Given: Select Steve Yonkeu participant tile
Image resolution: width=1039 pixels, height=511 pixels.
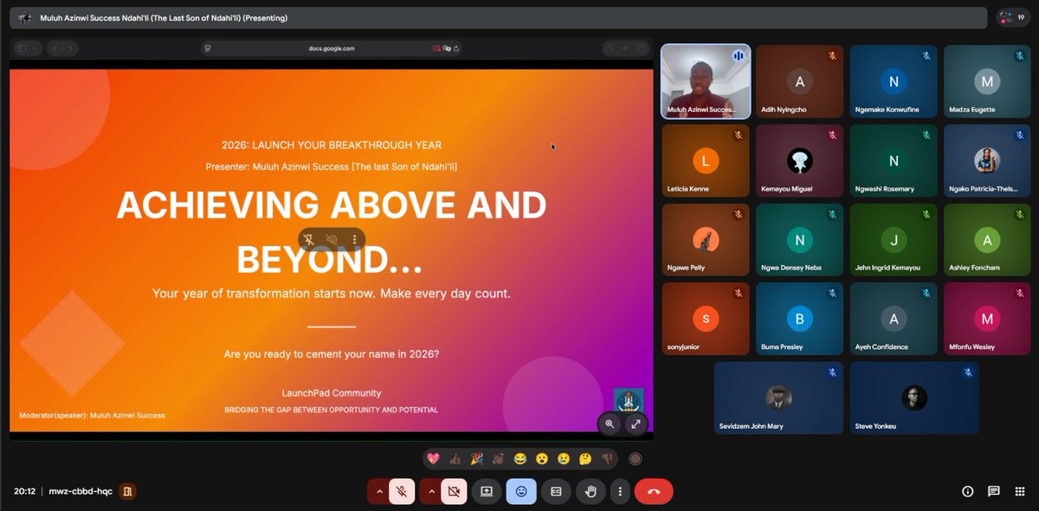Looking at the screenshot, I should click(914, 398).
